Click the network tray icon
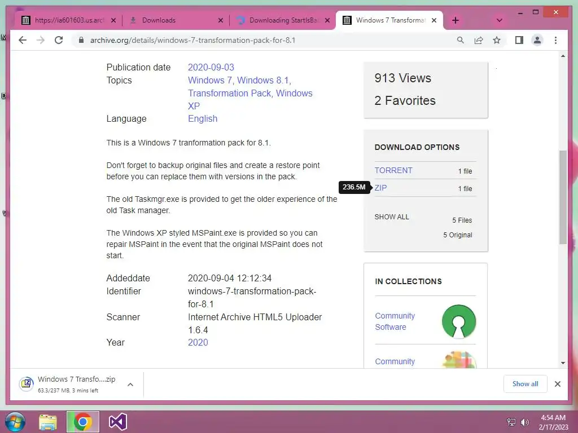 point(511,422)
